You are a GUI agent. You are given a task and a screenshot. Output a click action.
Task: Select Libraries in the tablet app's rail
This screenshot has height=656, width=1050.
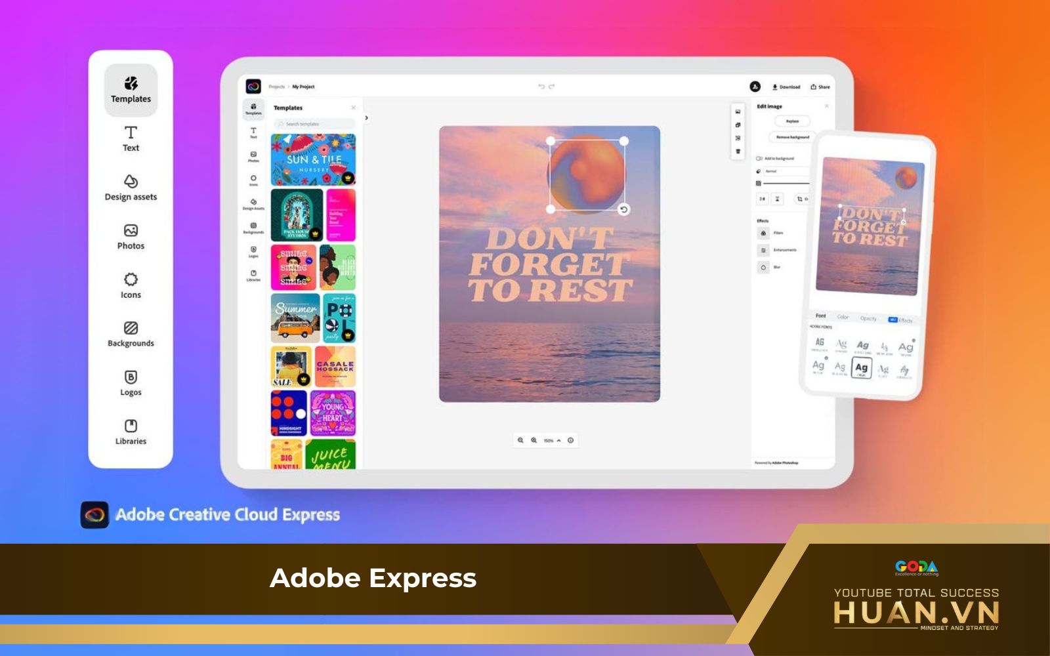click(x=253, y=276)
